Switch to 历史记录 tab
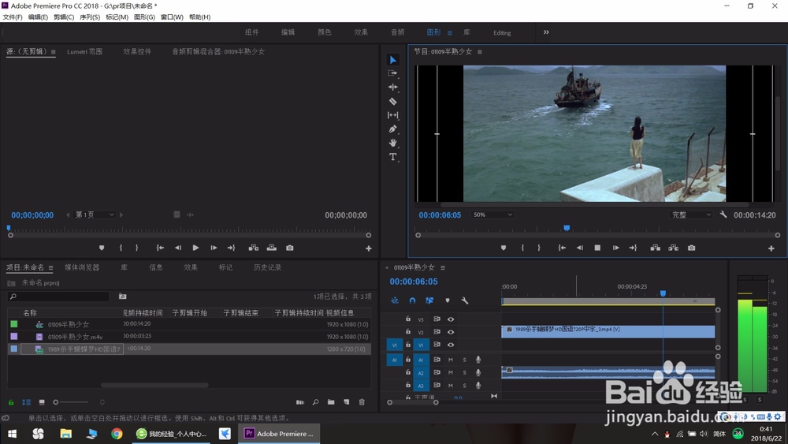Image resolution: width=788 pixels, height=444 pixels. [x=267, y=267]
